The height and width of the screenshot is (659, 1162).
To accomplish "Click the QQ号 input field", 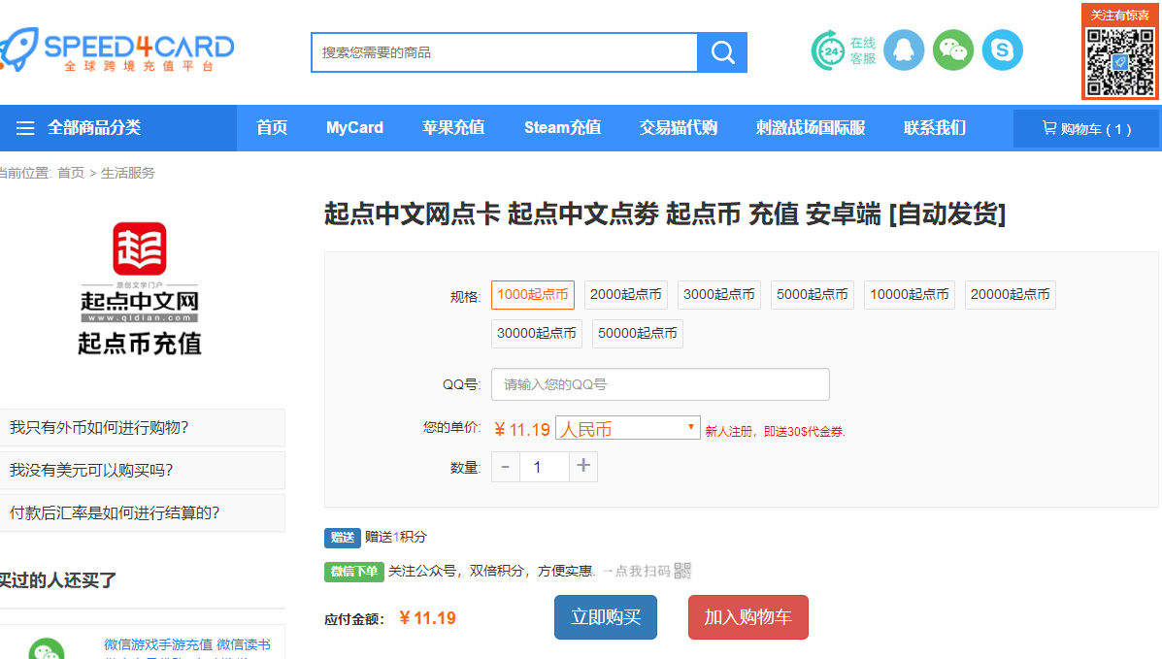I will pos(660,384).
